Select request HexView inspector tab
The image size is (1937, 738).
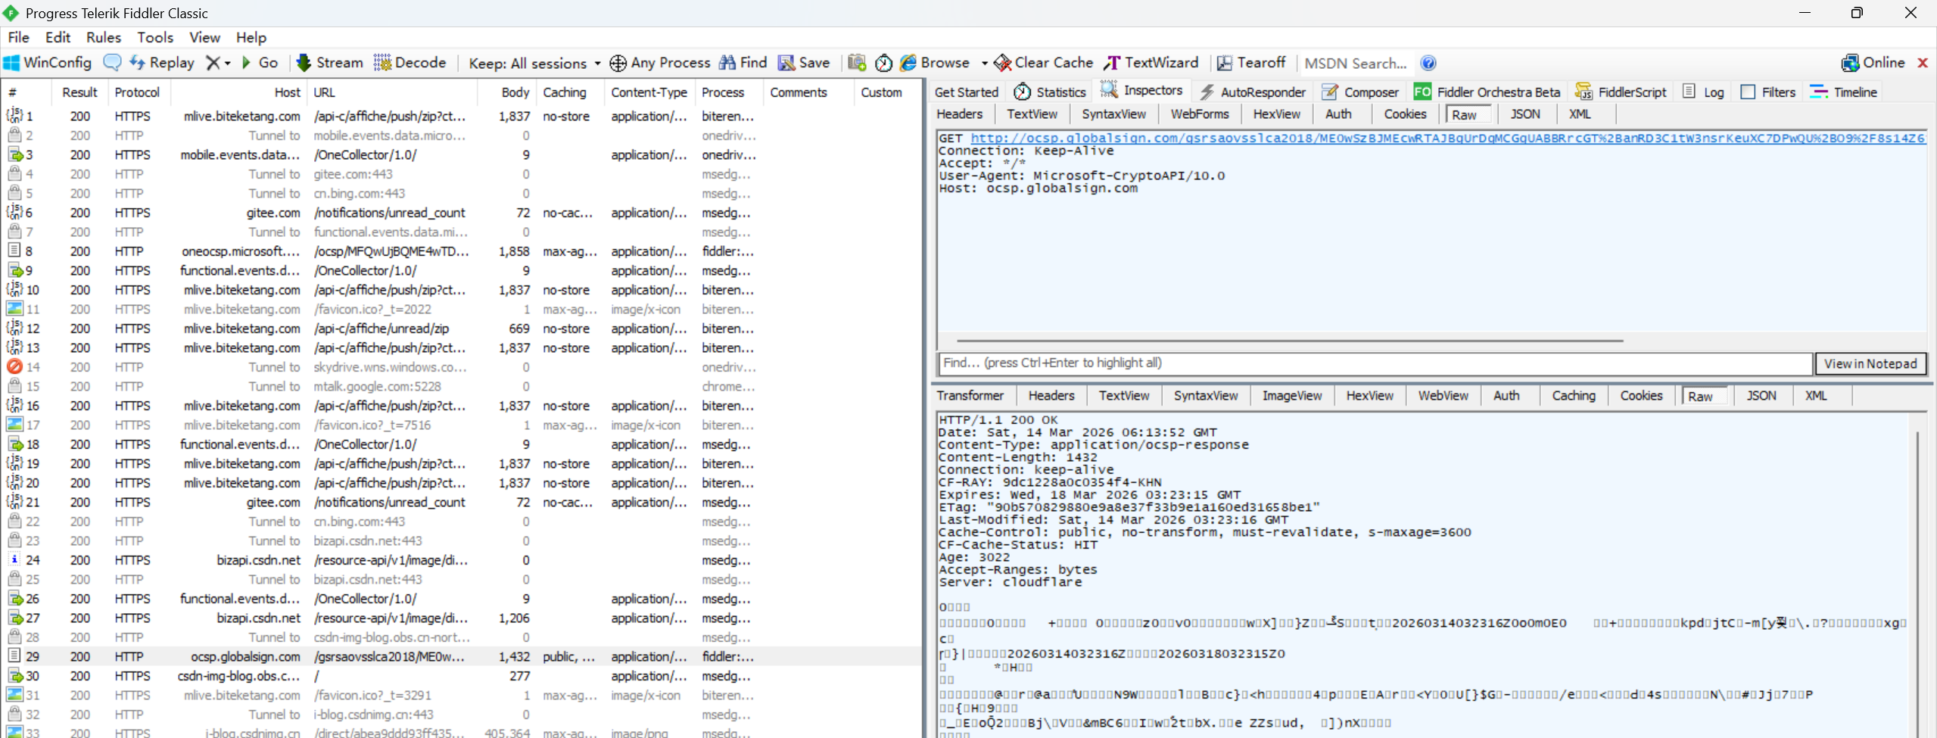pos(1276,114)
